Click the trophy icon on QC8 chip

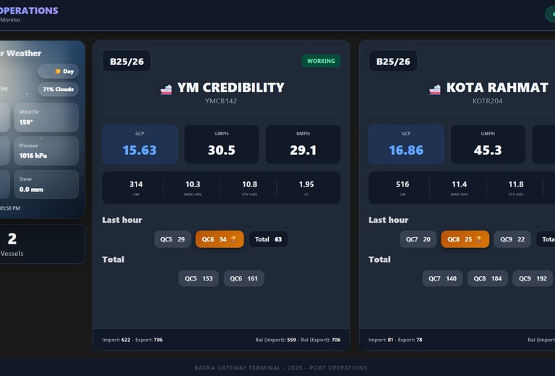(x=478, y=239)
